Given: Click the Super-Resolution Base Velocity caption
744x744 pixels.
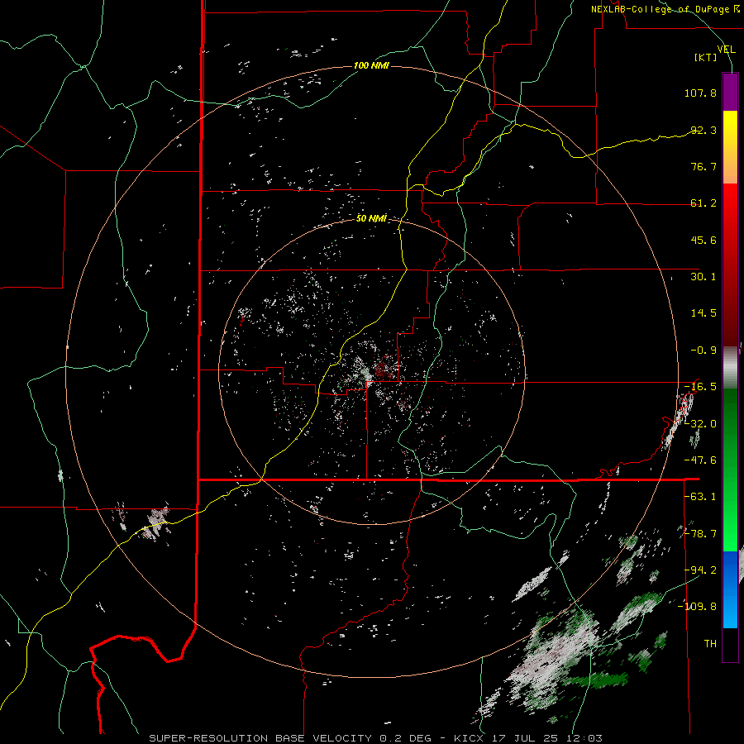Looking at the screenshot, I should pos(376,738).
